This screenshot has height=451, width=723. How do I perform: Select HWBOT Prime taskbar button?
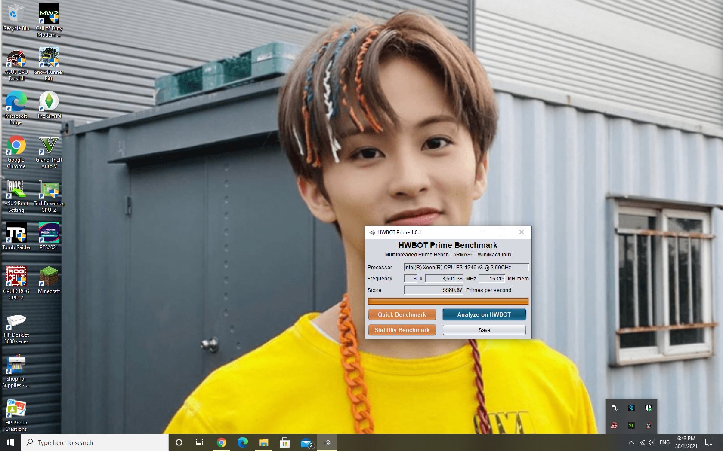[x=327, y=442]
